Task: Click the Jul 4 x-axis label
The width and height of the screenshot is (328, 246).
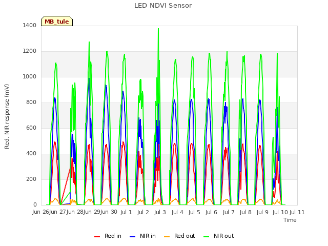Action: click(x=177, y=212)
